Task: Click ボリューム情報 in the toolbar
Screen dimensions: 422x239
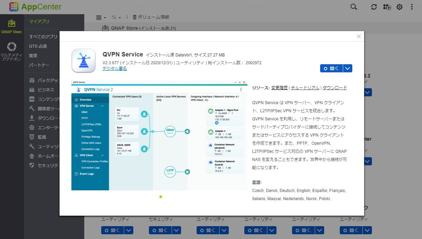Action: [151, 17]
